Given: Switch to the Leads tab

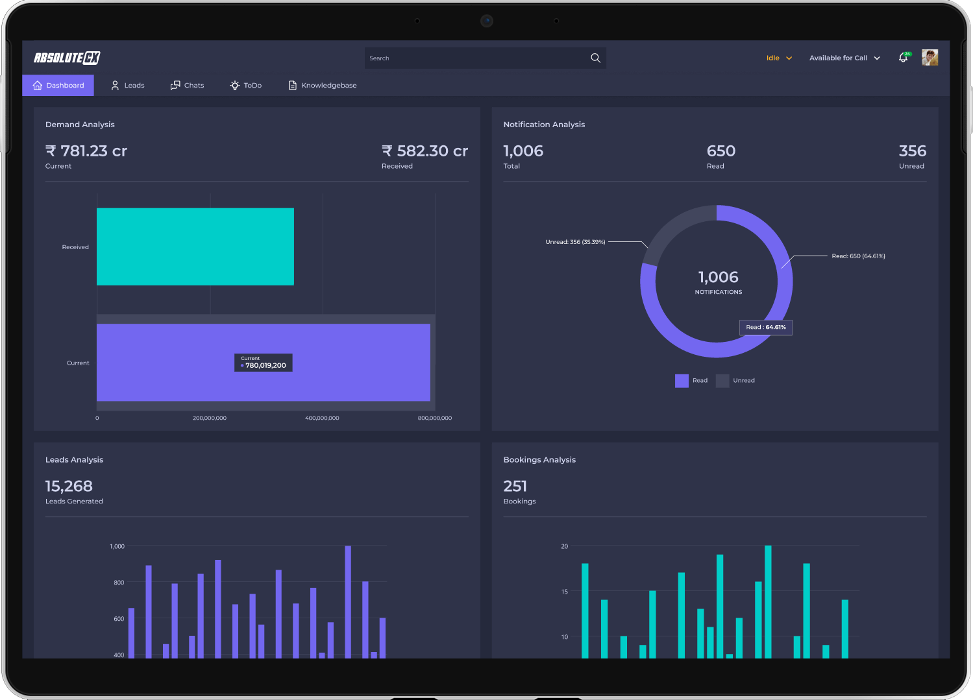Looking at the screenshot, I should click(x=127, y=85).
